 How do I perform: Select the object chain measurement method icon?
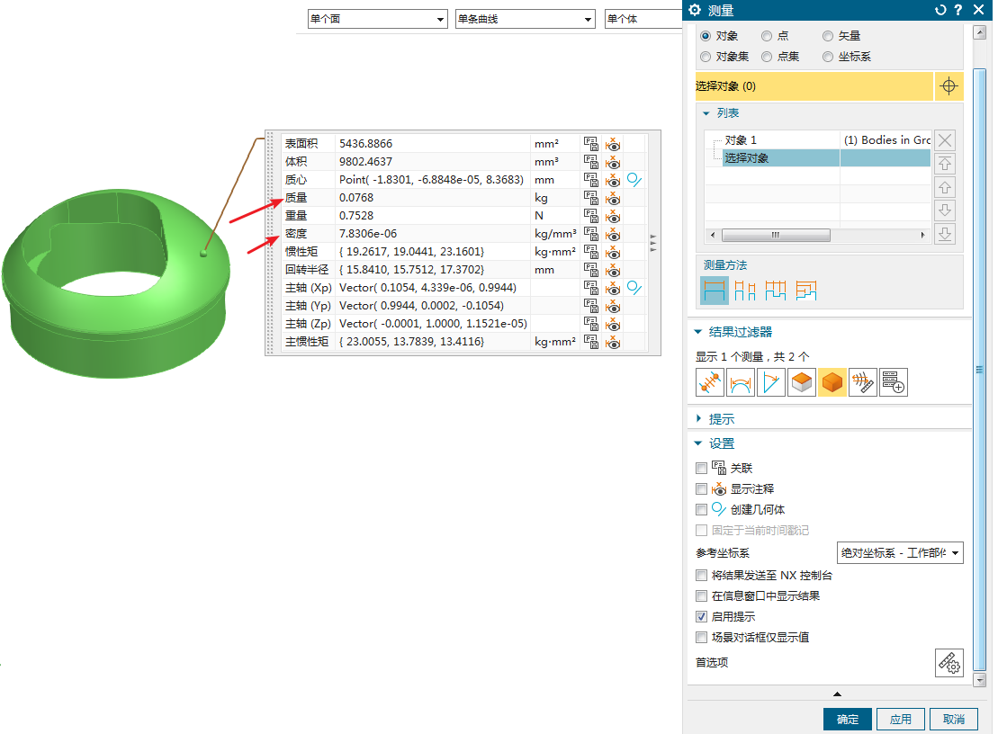click(775, 291)
